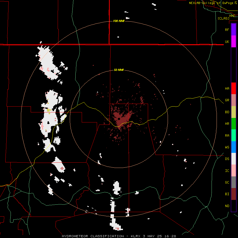Click the RA legend label

227,136
